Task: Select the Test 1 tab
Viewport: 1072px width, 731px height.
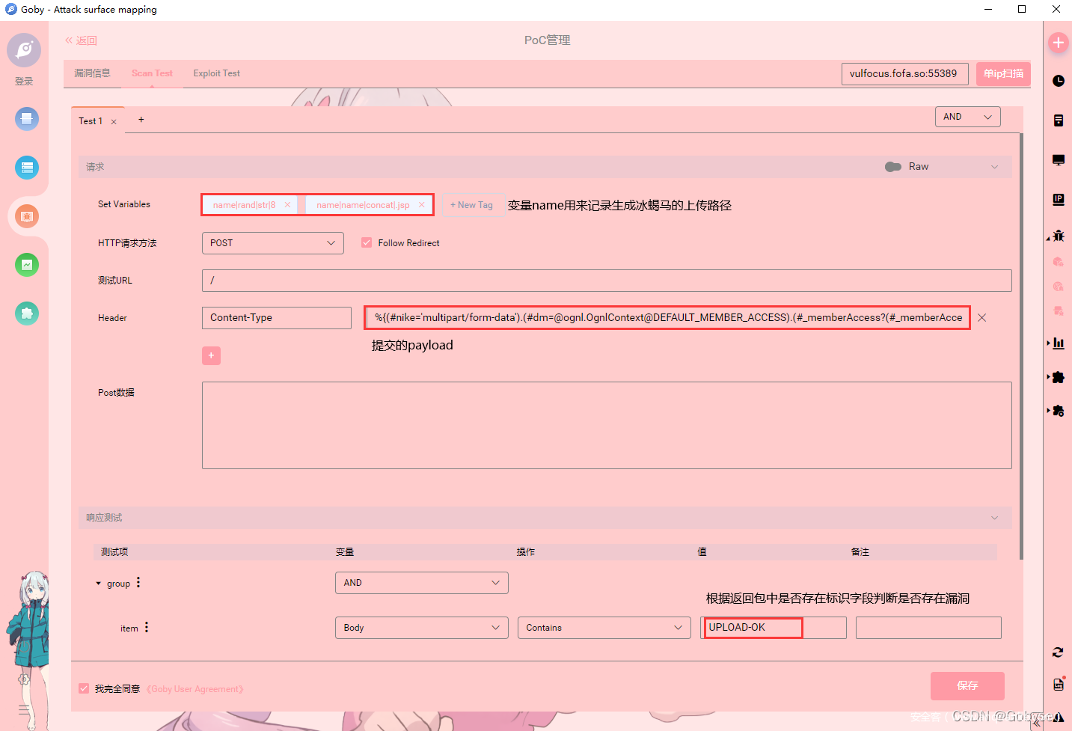Action: [91, 121]
